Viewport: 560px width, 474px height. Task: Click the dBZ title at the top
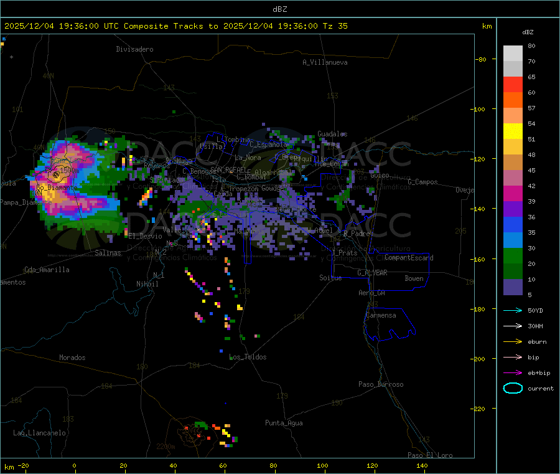[279, 9]
